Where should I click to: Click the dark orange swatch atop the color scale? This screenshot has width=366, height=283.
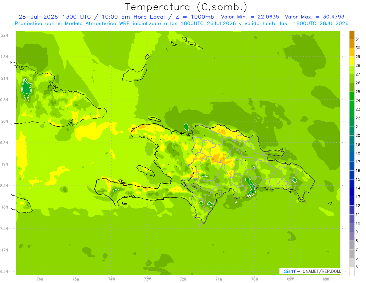(352, 35)
